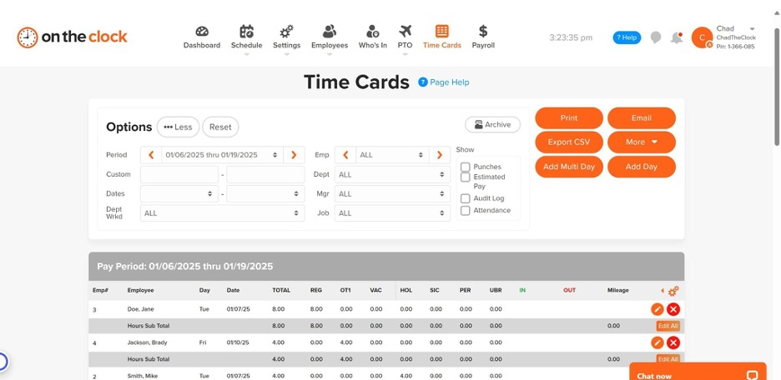Select previous employee arrow
781x380 pixels.
click(345, 155)
